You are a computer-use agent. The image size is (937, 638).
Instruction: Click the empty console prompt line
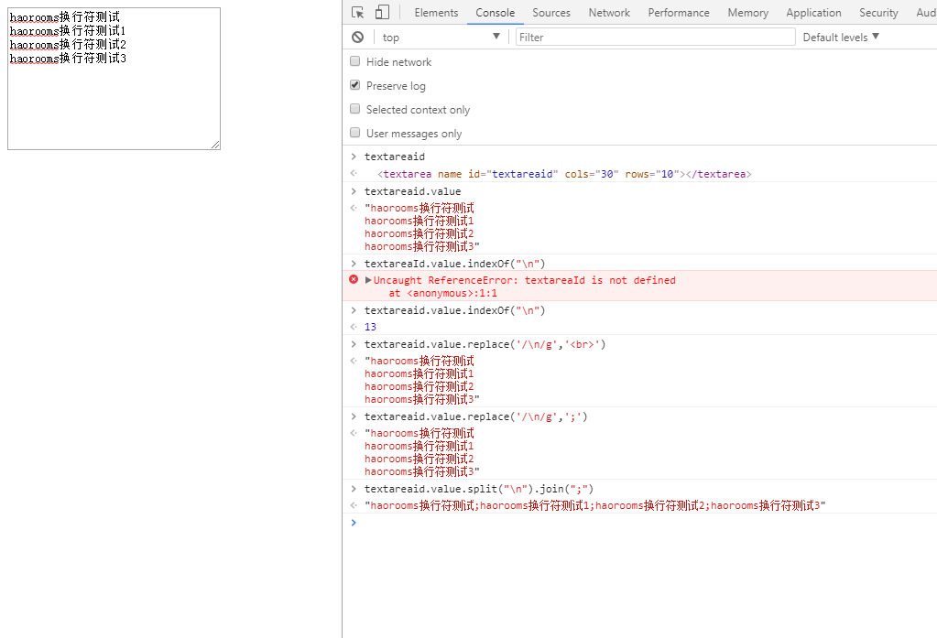point(639,523)
